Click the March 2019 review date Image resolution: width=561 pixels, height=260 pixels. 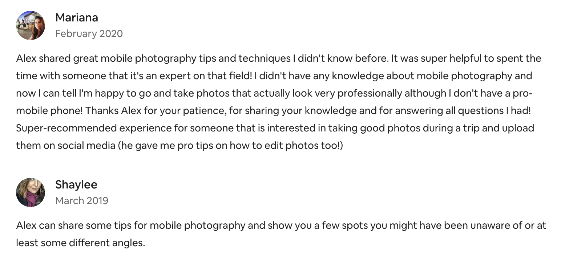(x=82, y=201)
